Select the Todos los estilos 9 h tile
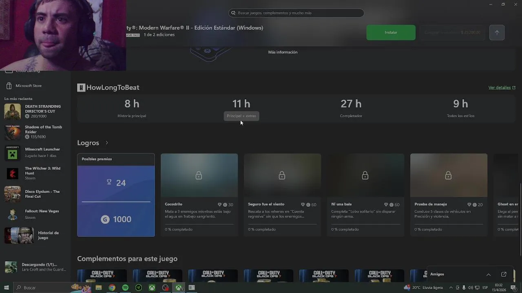The width and height of the screenshot is (522, 293). (460, 109)
